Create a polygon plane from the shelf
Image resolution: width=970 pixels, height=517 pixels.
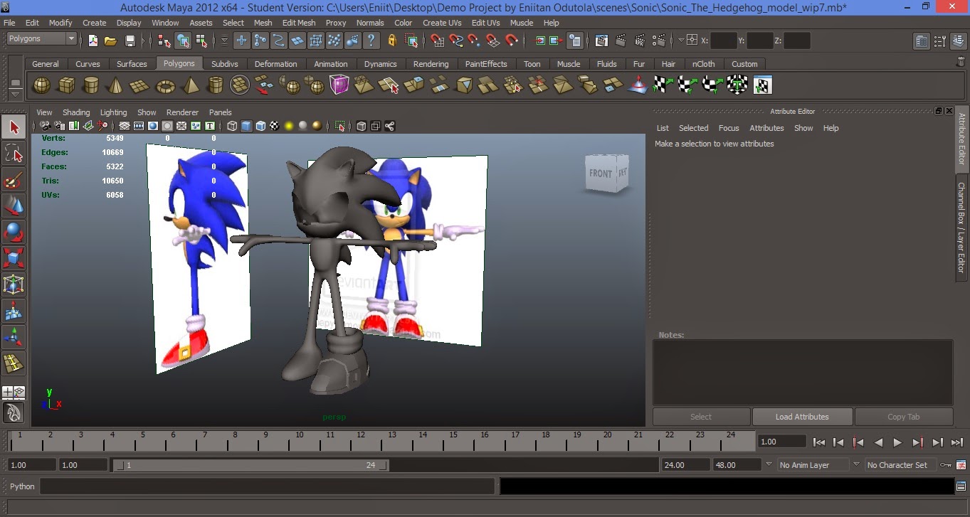[140, 86]
